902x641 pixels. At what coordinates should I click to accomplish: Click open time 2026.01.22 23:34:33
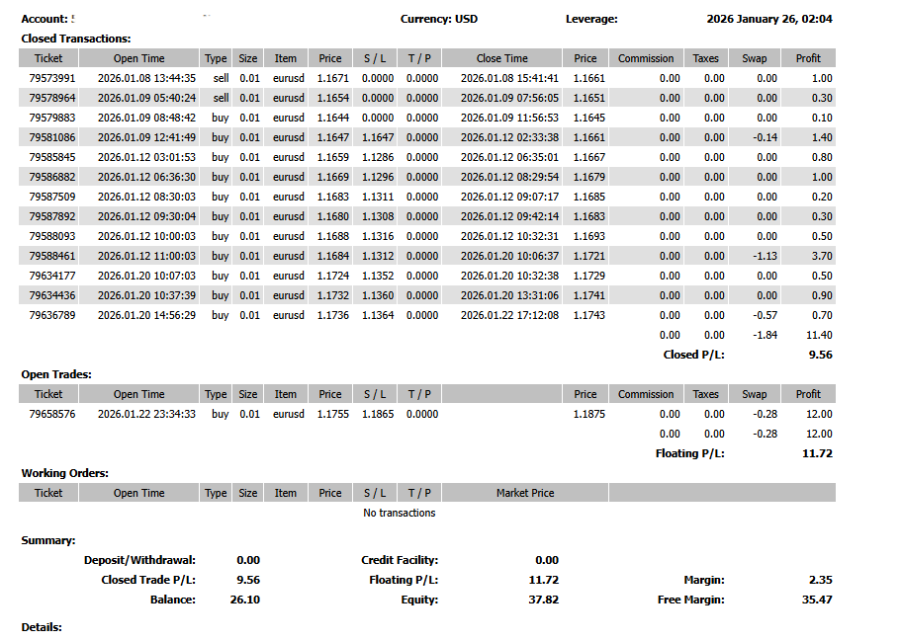[x=146, y=414]
